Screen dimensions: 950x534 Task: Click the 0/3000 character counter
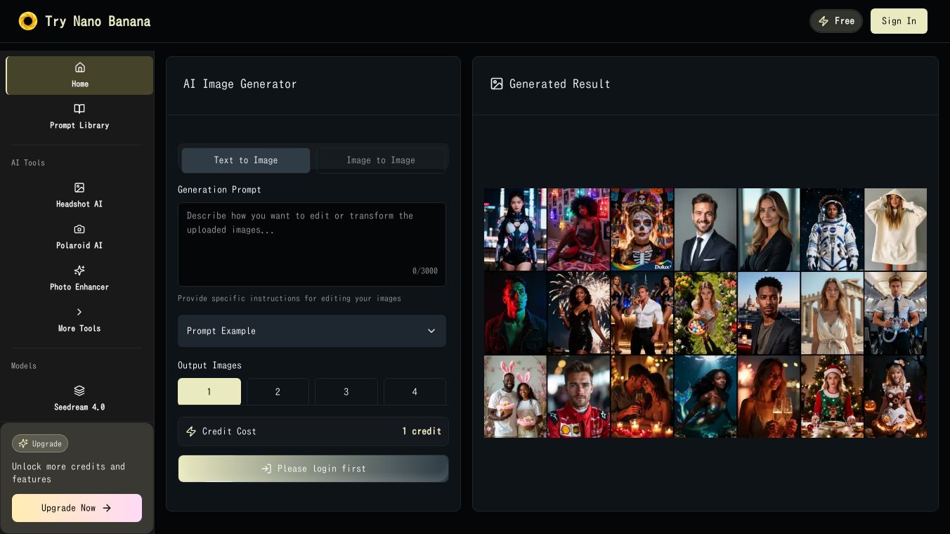pyautogui.click(x=425, y=271)
